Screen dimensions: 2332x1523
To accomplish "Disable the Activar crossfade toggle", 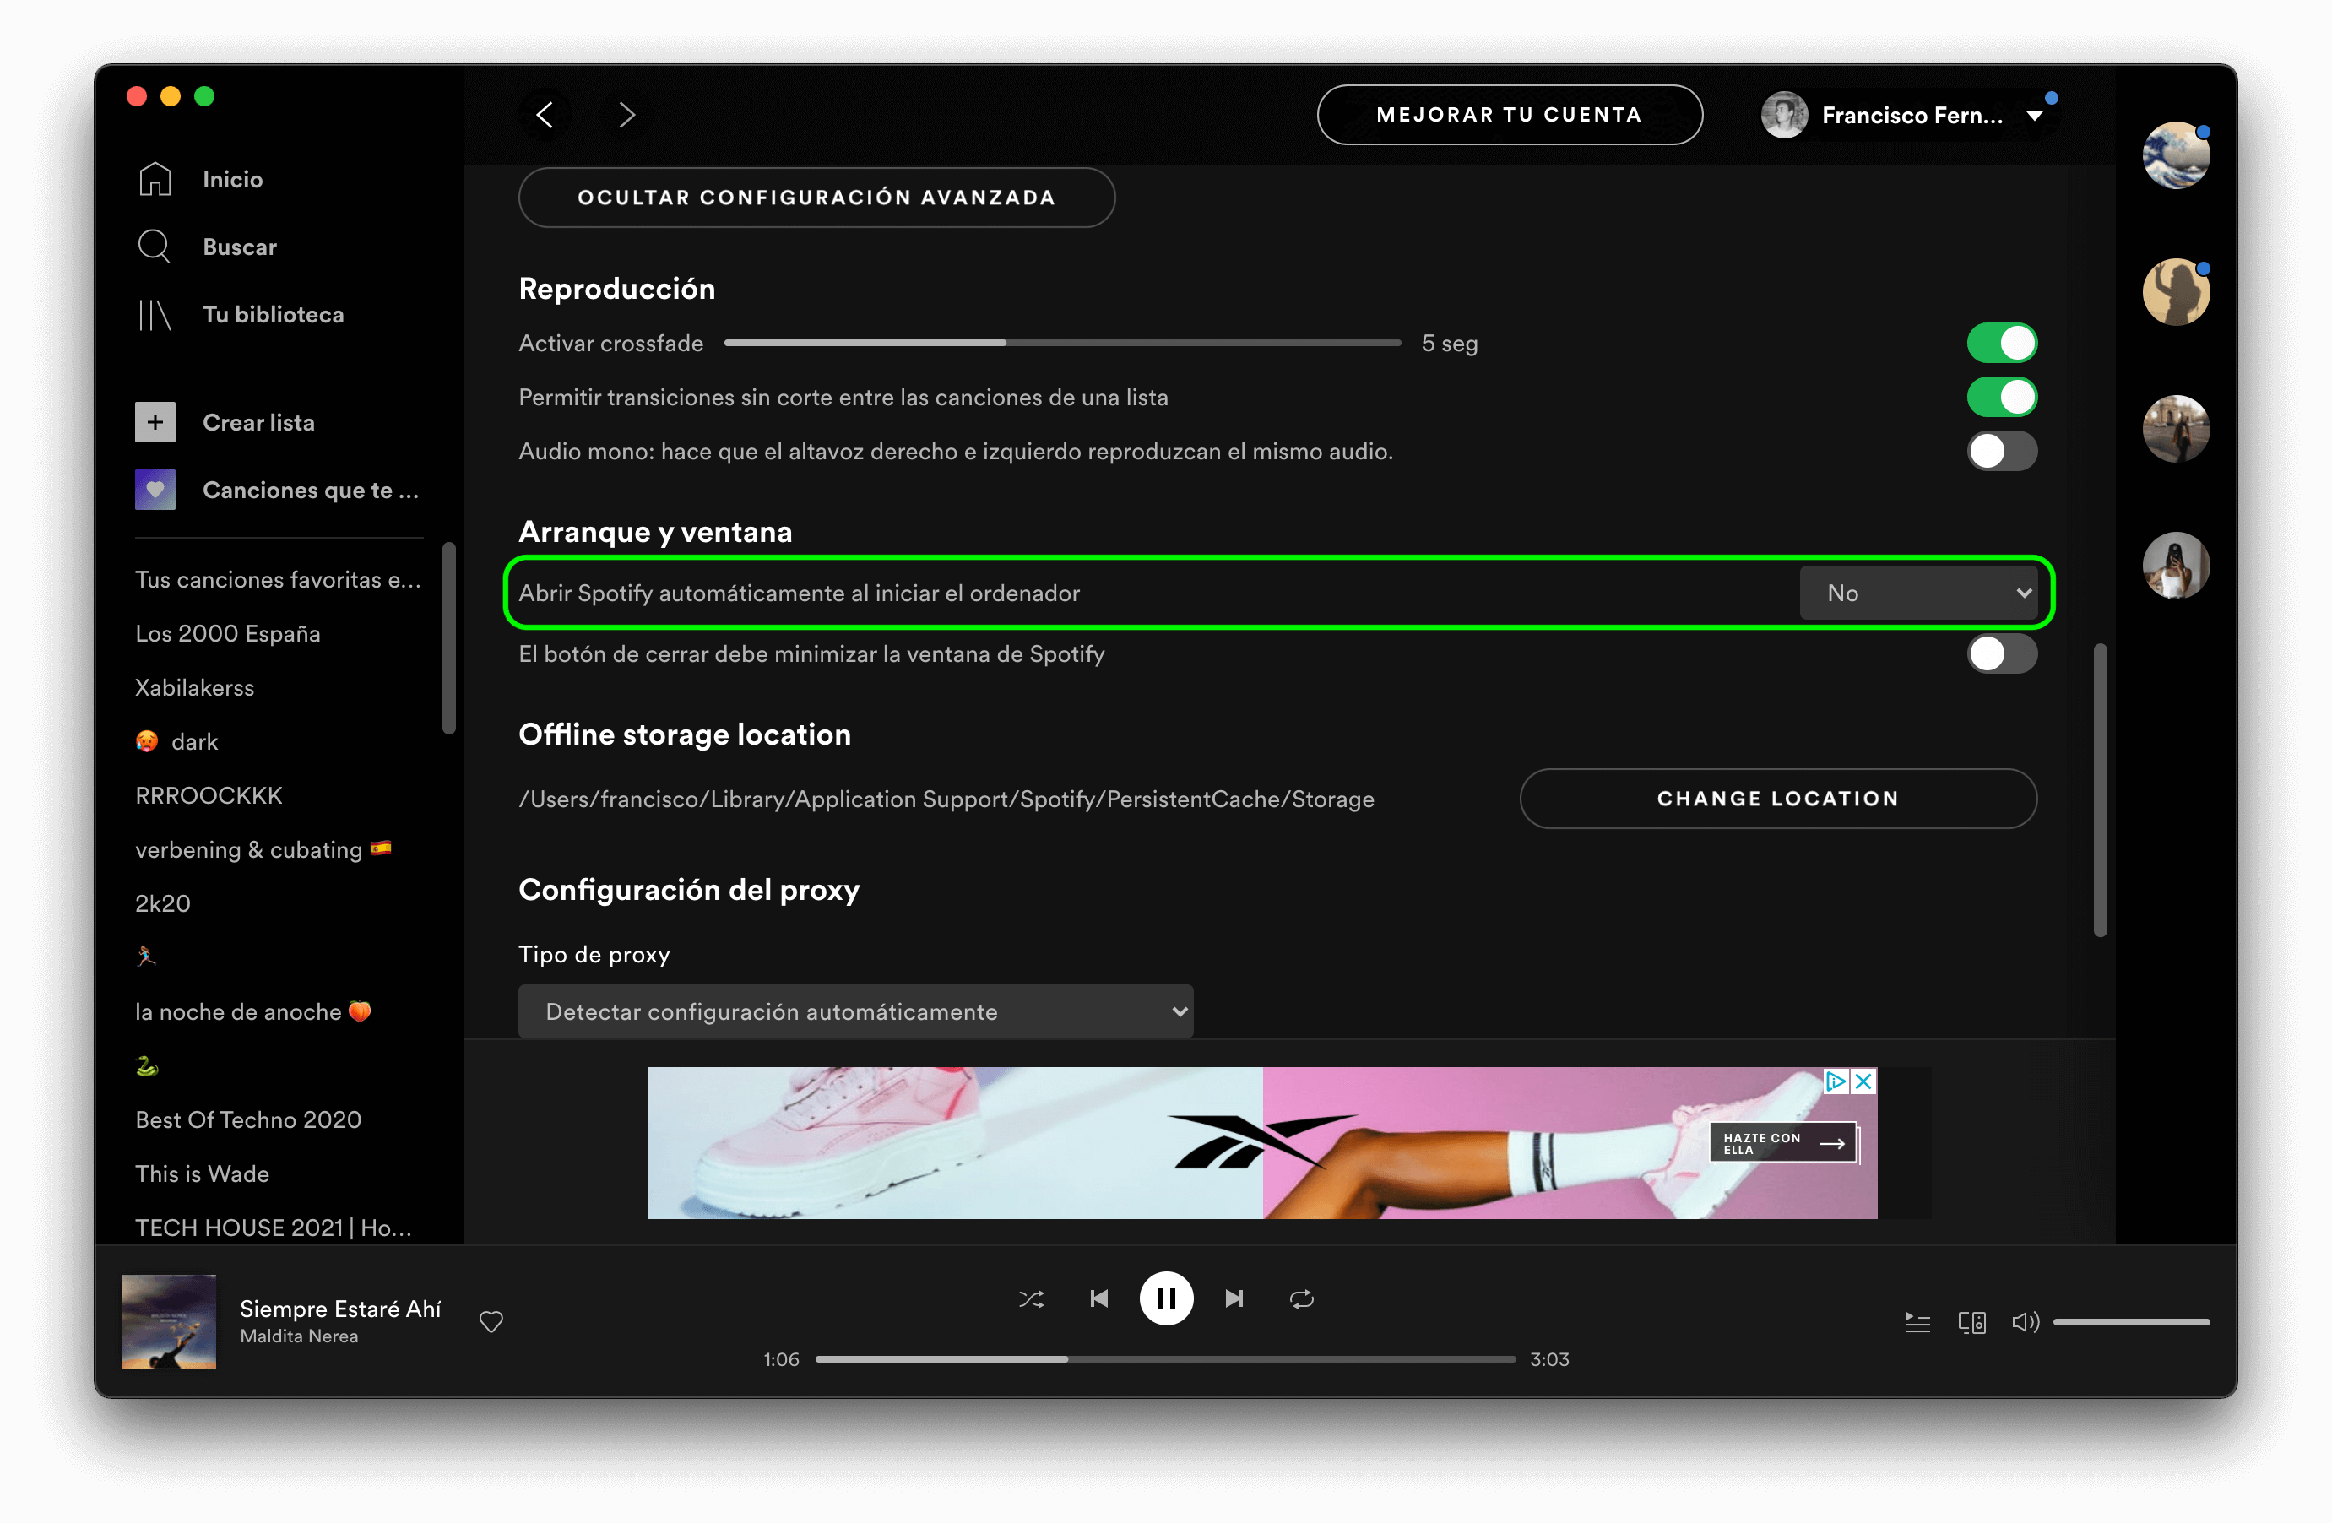I will 2001,343.
